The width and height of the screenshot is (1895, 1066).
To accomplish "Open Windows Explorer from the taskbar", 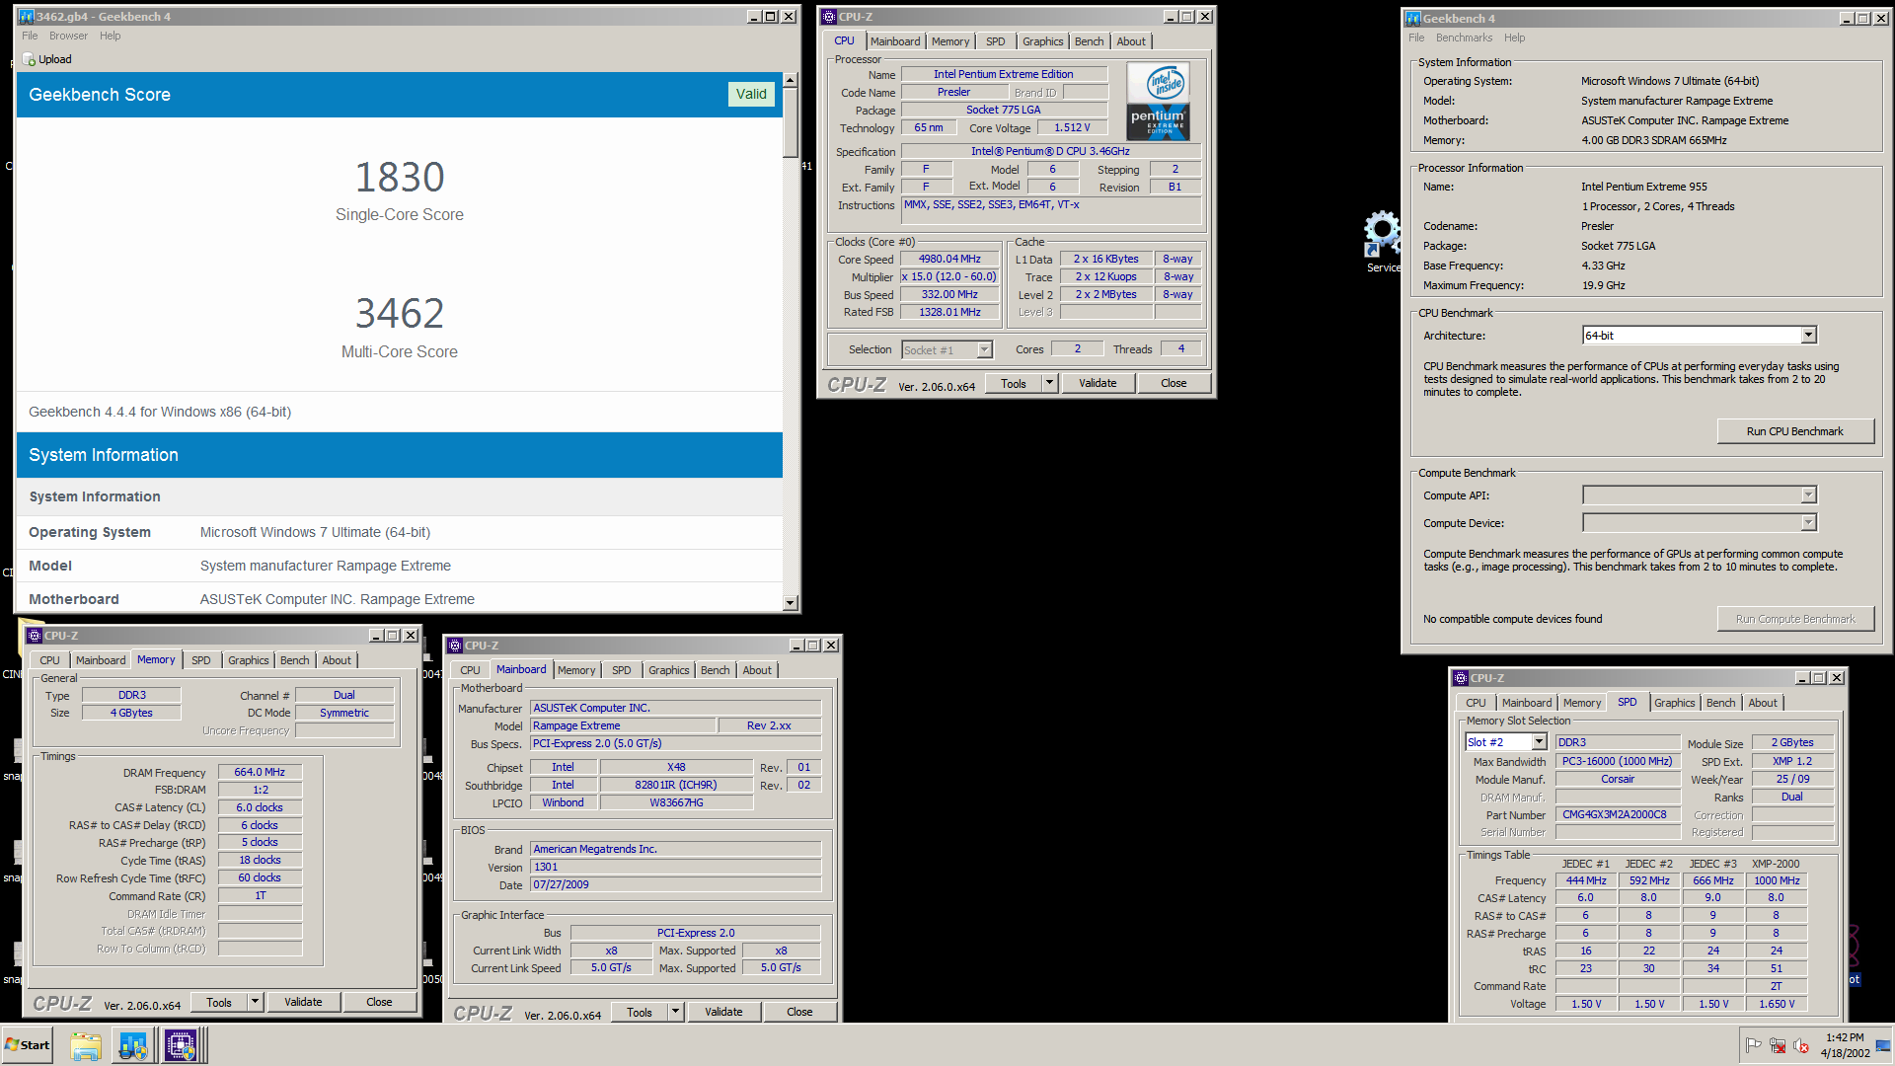I will [x=86, y=1045].
